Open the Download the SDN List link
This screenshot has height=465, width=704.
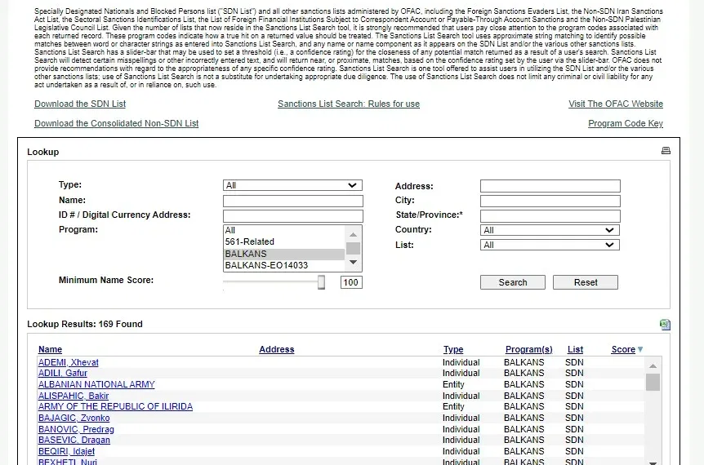[x=80, y=104]
